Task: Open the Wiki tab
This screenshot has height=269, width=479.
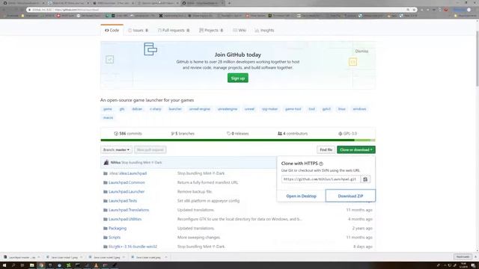Action: click(239, 30)
